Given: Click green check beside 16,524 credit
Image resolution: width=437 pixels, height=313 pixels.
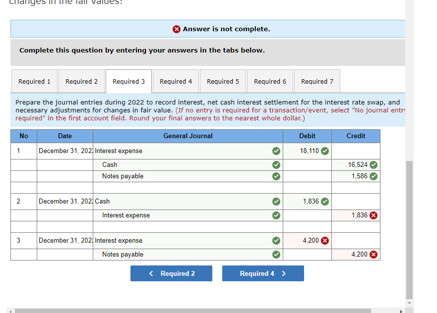Looking at the screenshot, I should (374, 165).
